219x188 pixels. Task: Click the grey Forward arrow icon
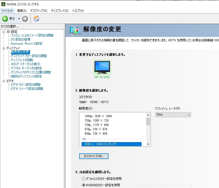click(x=25, y=19)
